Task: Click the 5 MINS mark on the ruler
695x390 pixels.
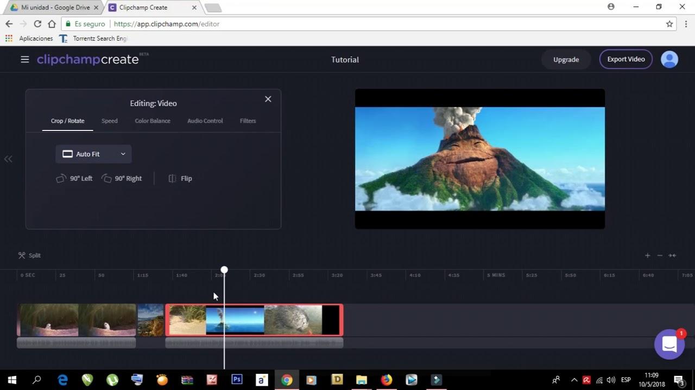Action: pyautogui.click(x=496, y=275)
